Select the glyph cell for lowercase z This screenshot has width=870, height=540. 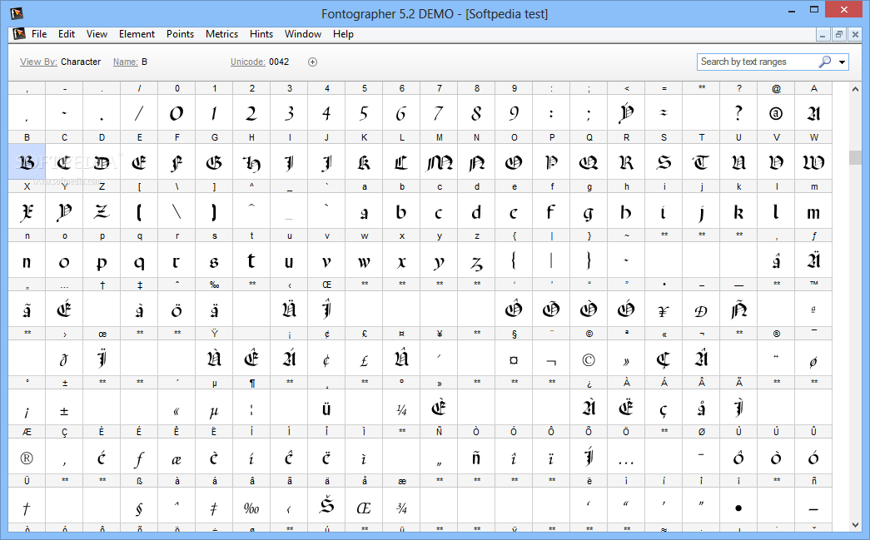[x=476, y=260]
